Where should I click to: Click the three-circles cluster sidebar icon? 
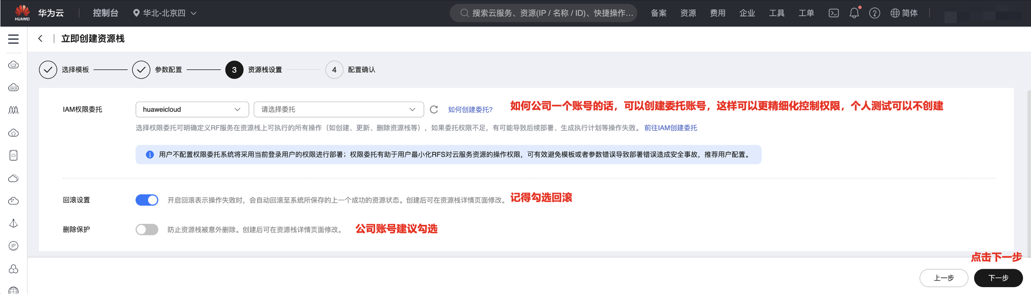point(14,268)
